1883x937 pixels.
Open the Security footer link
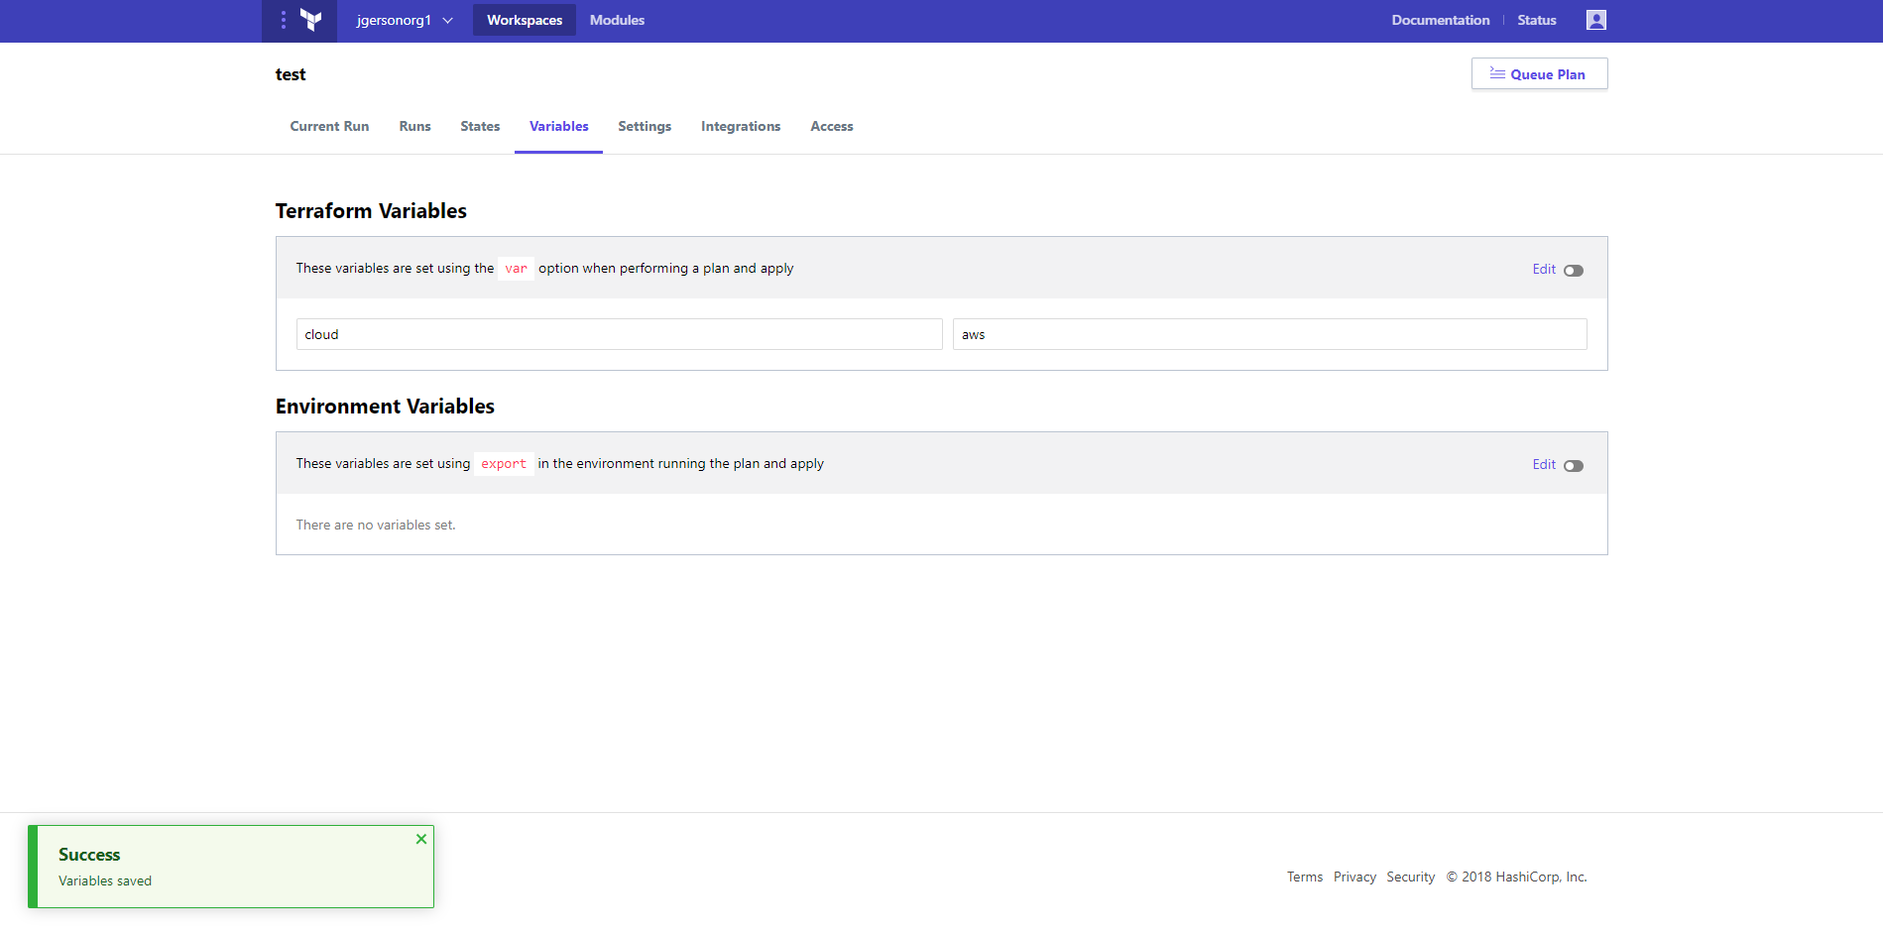point(1410,877)
